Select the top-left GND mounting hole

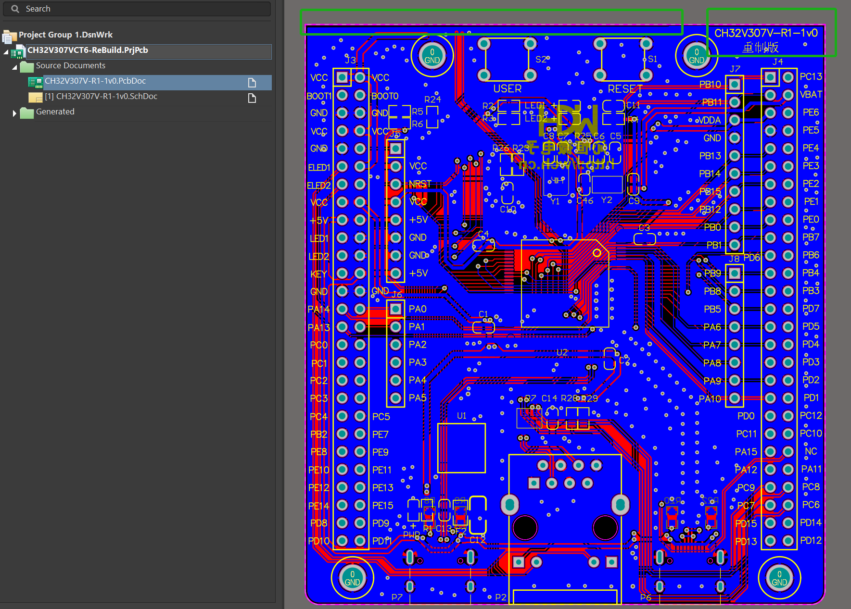[x=432, y=55]
